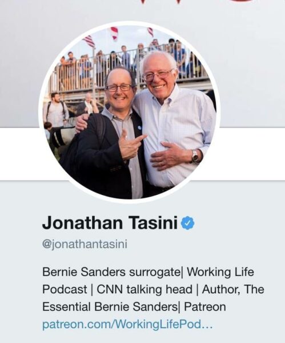Click the wristwatch in the profile photo
The height and width of the screenshot is (343, 285).
coord(195,156)
